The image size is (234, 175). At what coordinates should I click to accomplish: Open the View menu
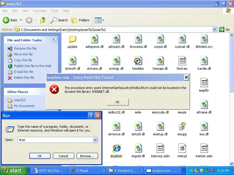tap(25, 11)
